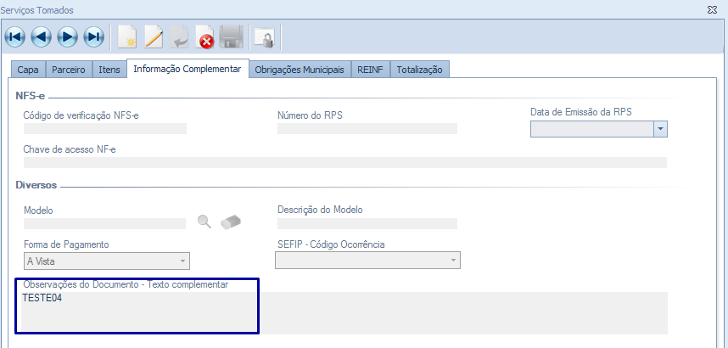Click the Chave de acesso NF-e field
Viewport: 728px width, 348px height.
click(x=345, y=162)
